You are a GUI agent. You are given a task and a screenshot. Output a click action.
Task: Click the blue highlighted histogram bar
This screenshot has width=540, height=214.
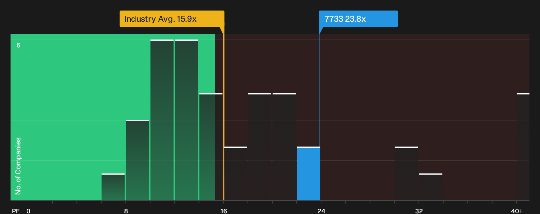309,174
